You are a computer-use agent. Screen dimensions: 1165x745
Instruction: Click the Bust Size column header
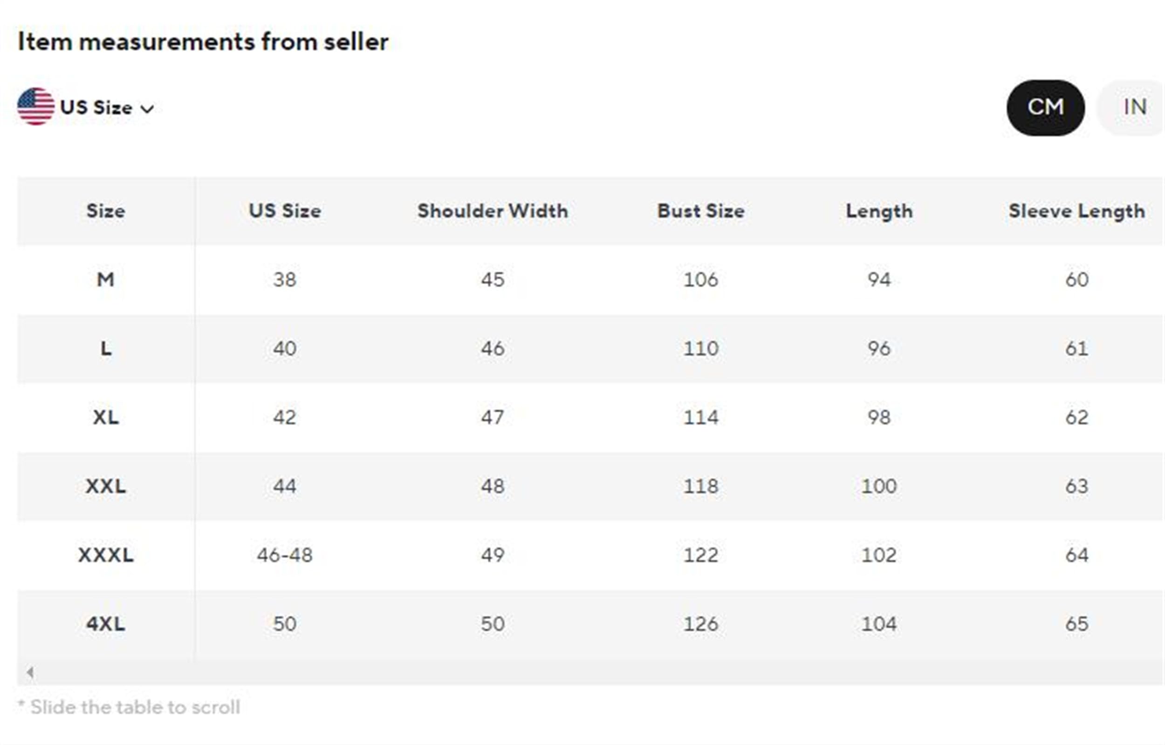(x=701, y=211)
